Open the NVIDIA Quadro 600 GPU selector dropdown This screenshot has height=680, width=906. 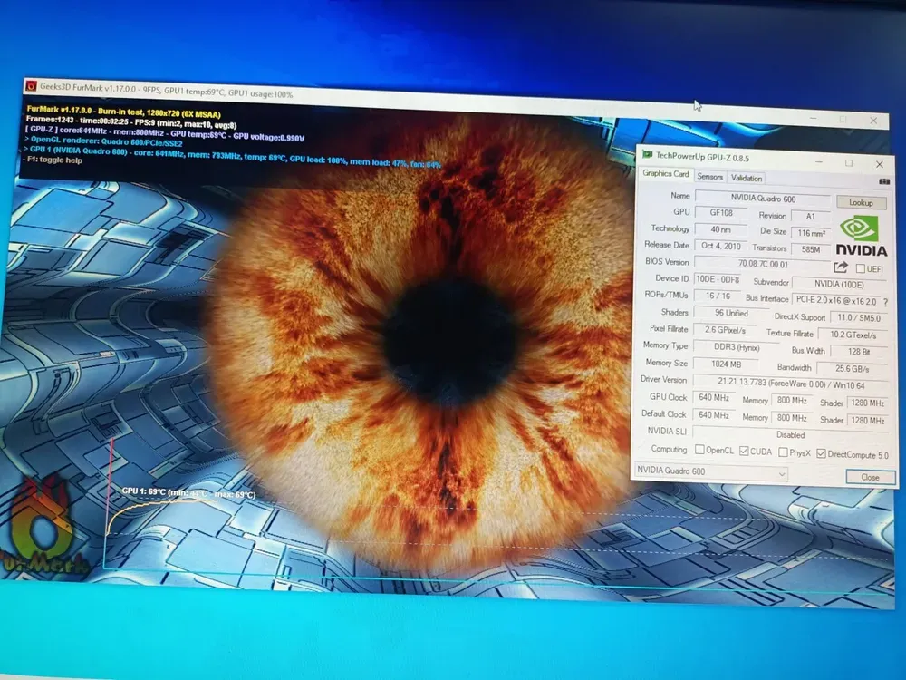709,471
